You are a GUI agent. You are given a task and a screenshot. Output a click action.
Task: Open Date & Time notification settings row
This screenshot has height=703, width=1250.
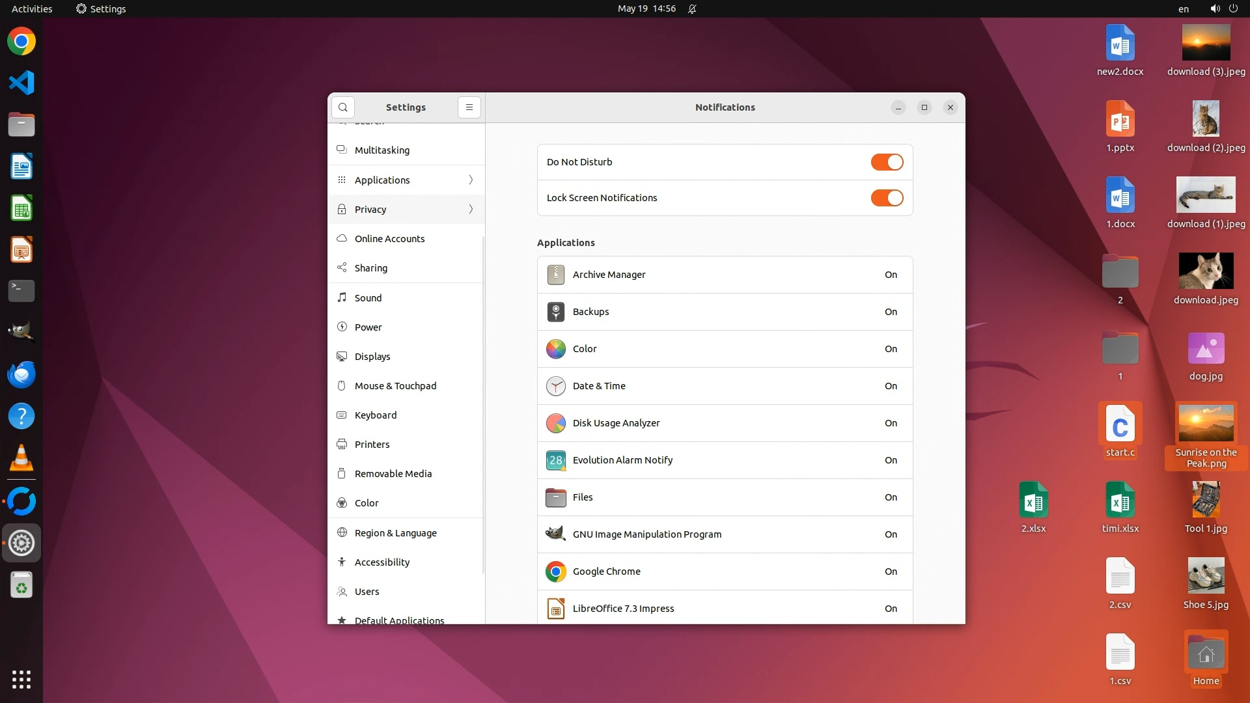[725, 386]
